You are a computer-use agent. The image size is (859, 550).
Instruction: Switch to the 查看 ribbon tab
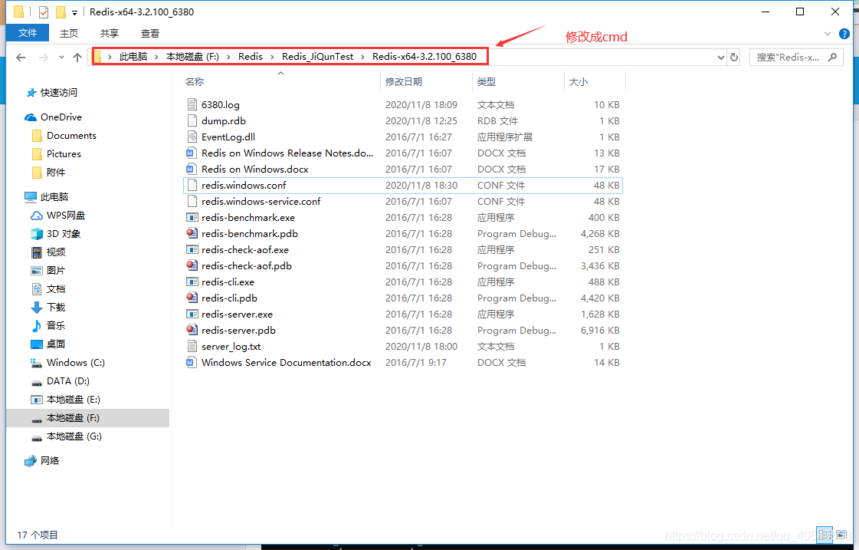point(150,34)
